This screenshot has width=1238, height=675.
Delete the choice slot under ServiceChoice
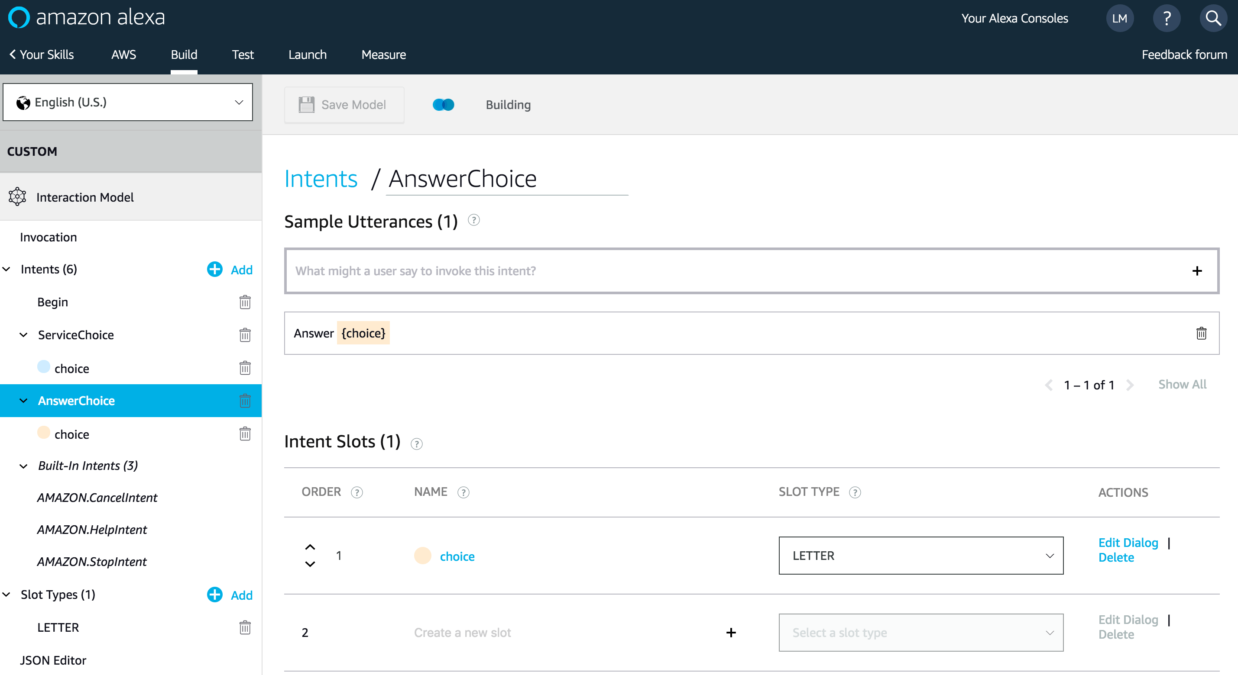245,368
